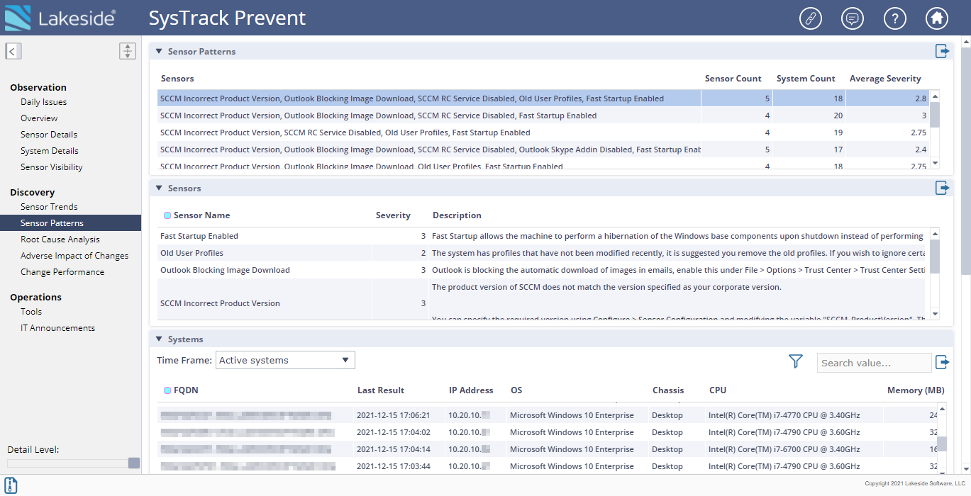Select the system with Last Result 17:06:21
This screenshot has height=496, width=971.
pos(548,415)
